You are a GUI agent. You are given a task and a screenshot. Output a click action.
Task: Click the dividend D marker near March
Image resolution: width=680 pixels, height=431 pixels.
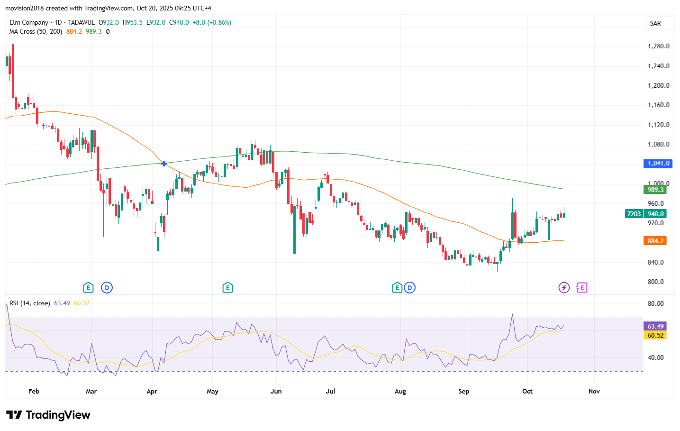coord(107,287)
